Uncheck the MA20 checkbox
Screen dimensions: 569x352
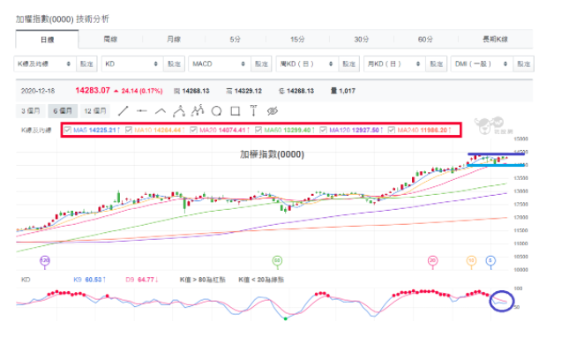click(193, 130)
